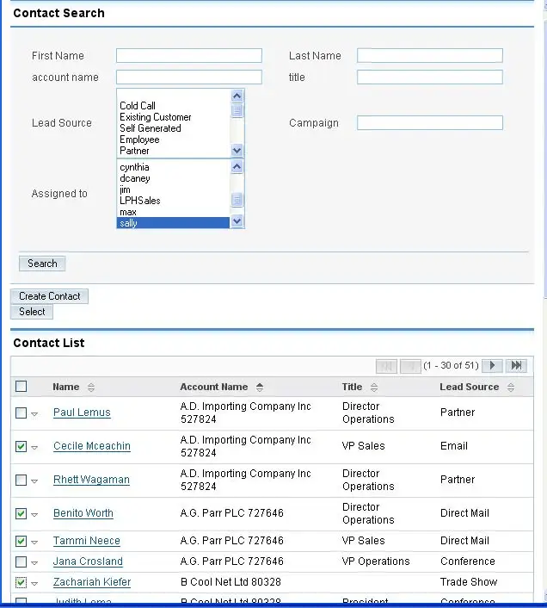Screen dimensions: 547x608
Task: Open Cecile Mceachin row action dropdown
Action: tap(34, 448)
